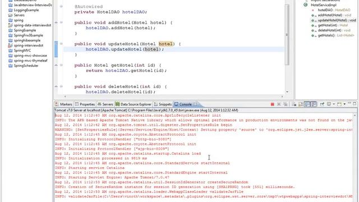
Task: Select the spring-data-interviewdot project
Action: coord(30,25)
